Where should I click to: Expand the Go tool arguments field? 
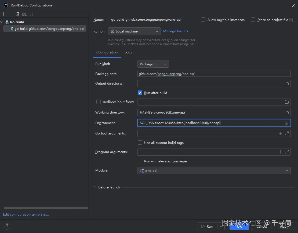coord(287,133)
